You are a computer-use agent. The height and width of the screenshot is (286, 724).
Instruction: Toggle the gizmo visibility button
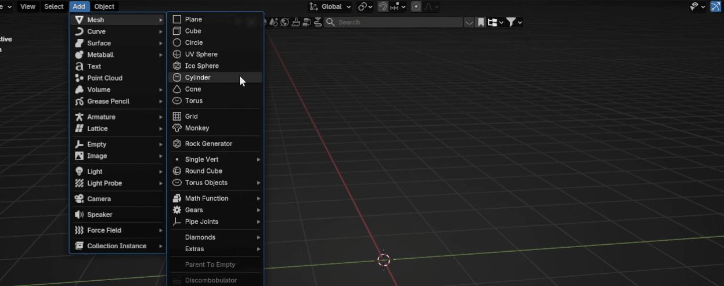715,7
